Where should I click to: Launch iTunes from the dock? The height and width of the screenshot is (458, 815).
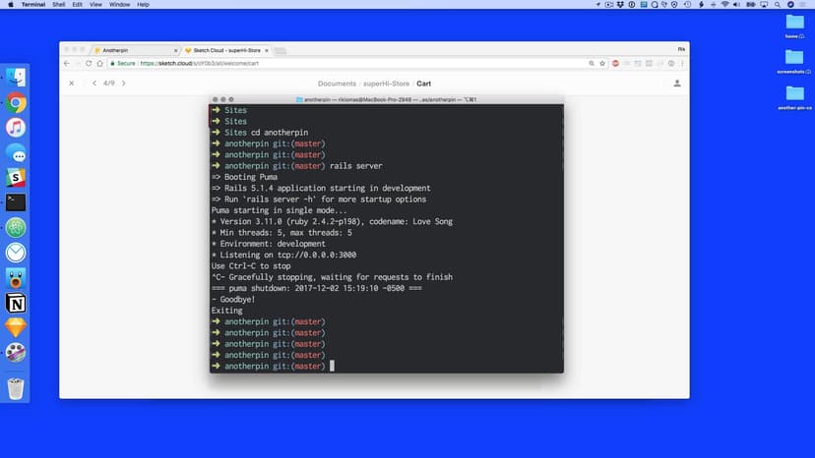tap(16, 128)
